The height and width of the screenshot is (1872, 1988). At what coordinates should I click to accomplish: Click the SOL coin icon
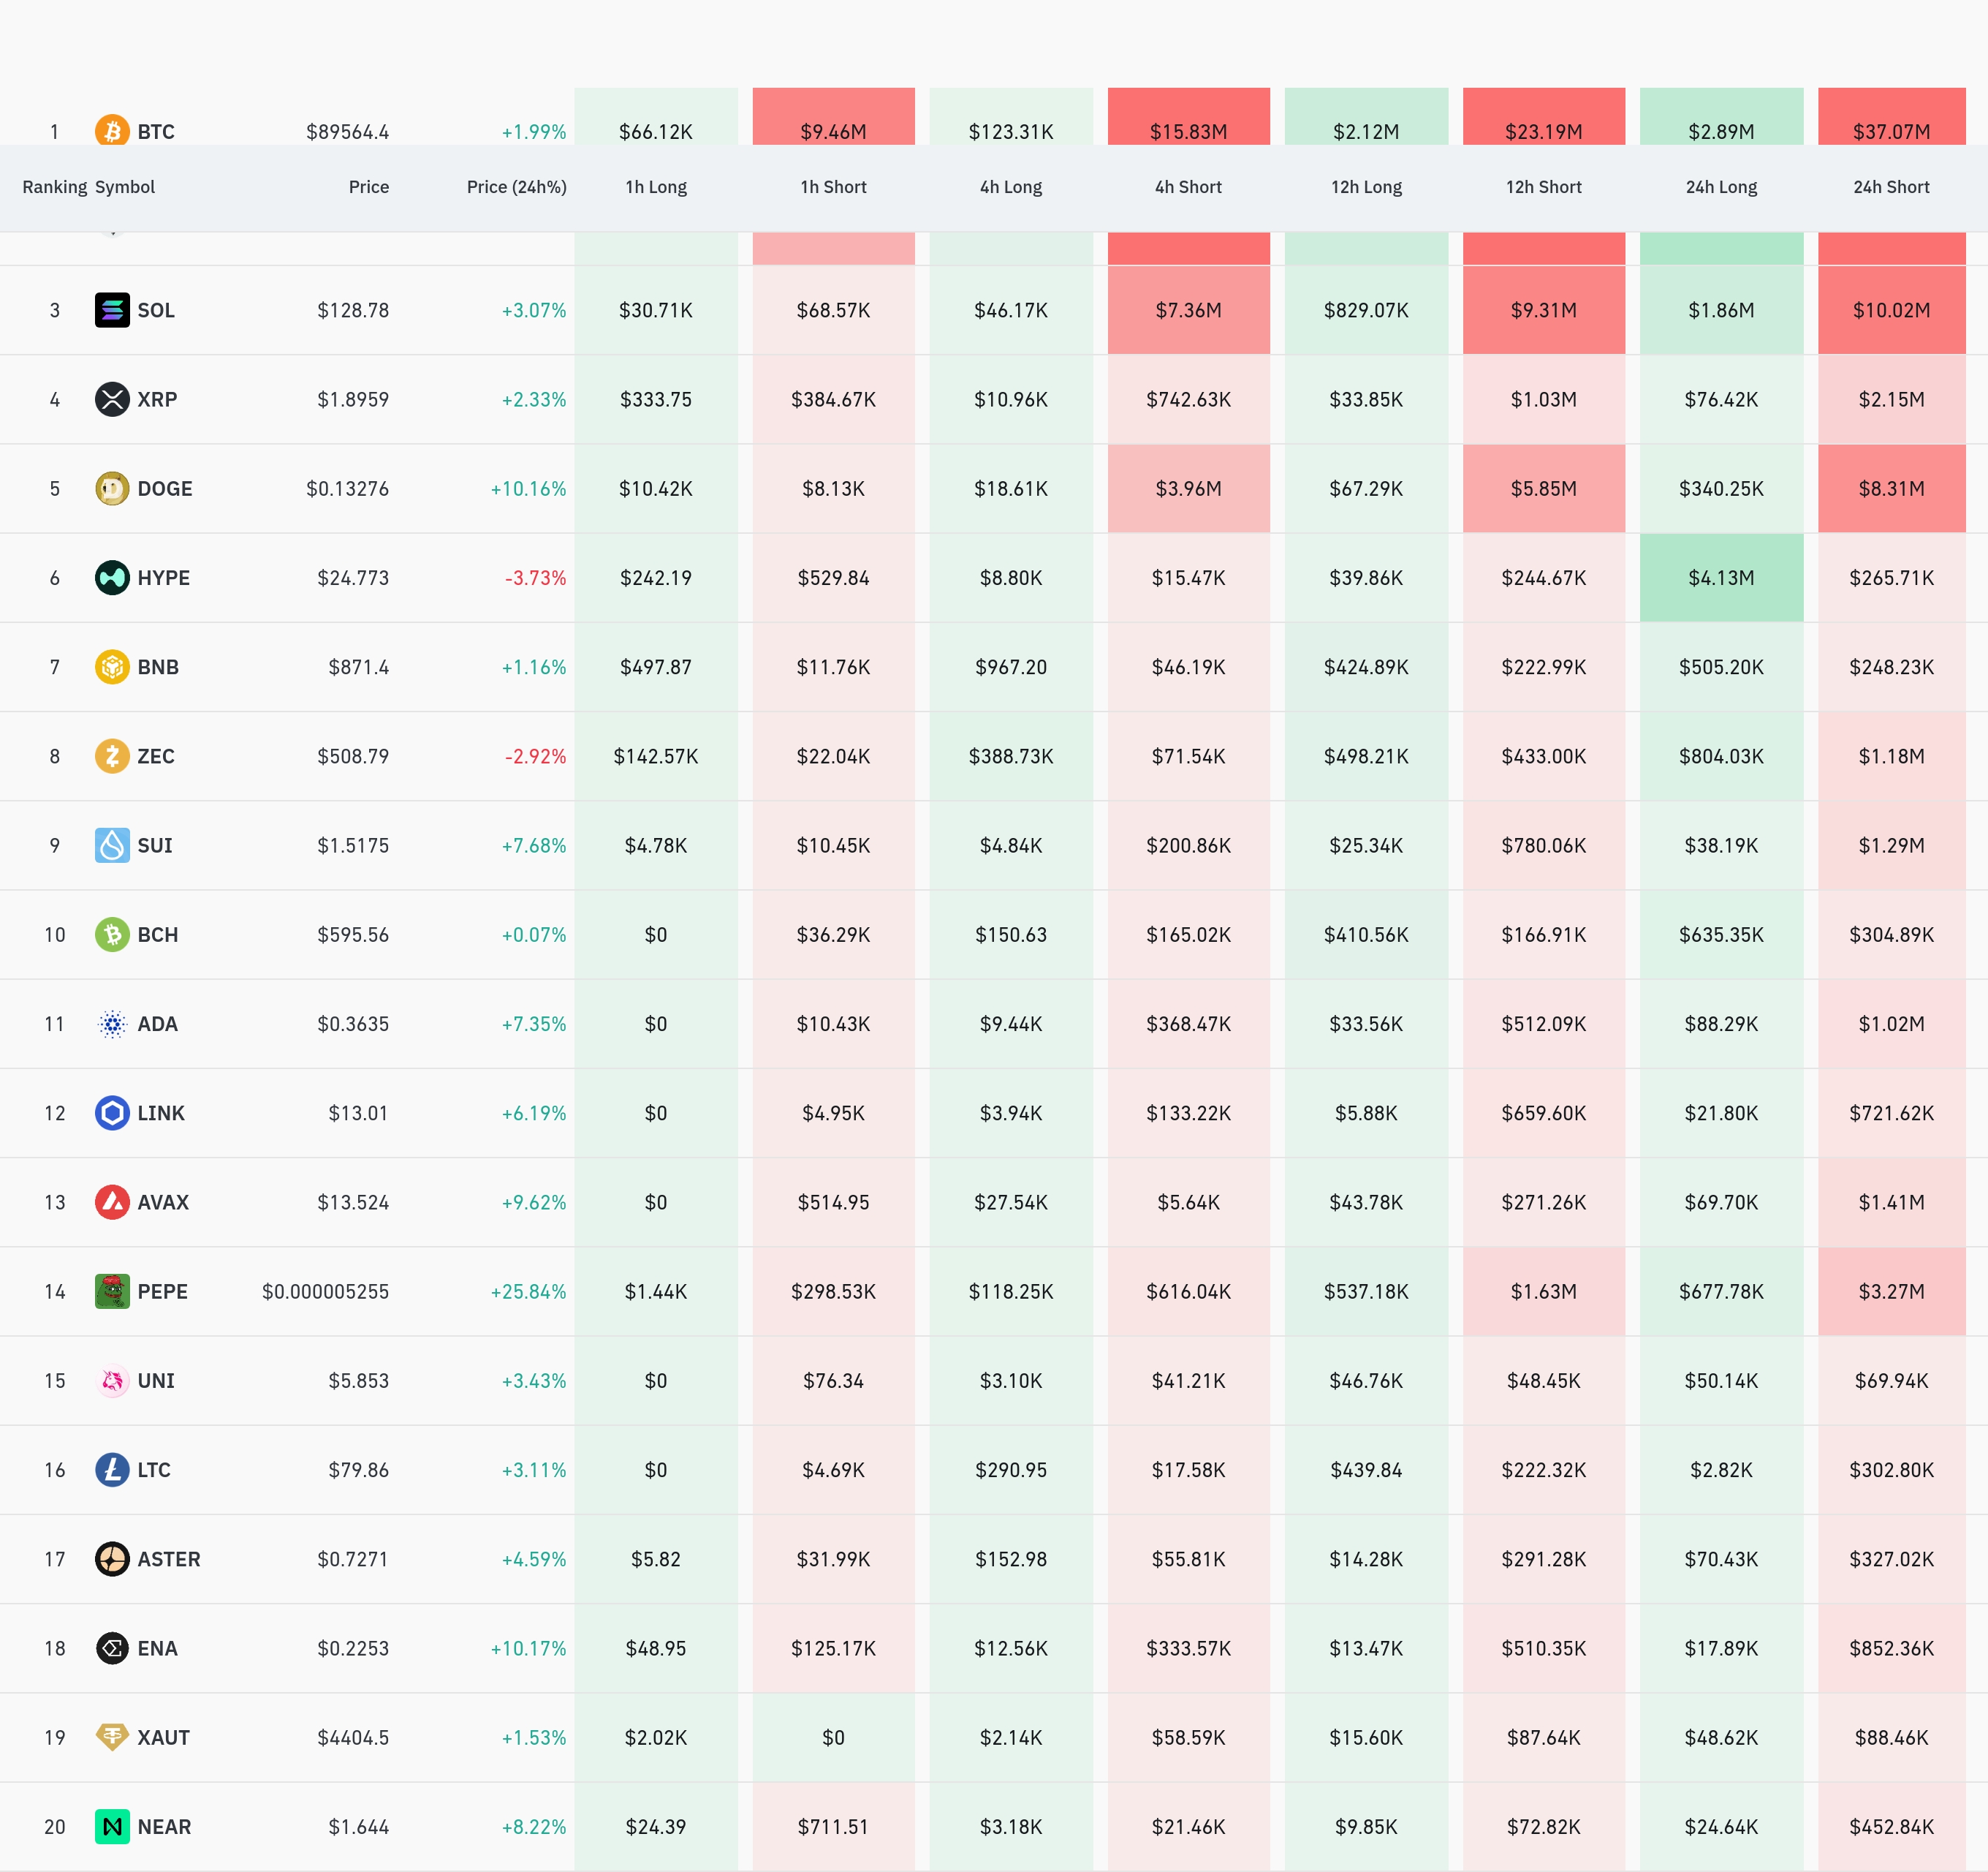coord(112,310)
